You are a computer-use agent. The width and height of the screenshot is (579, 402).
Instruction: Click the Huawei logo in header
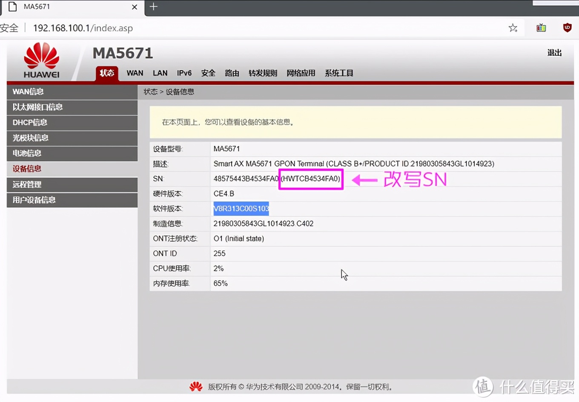pos(41,60)
